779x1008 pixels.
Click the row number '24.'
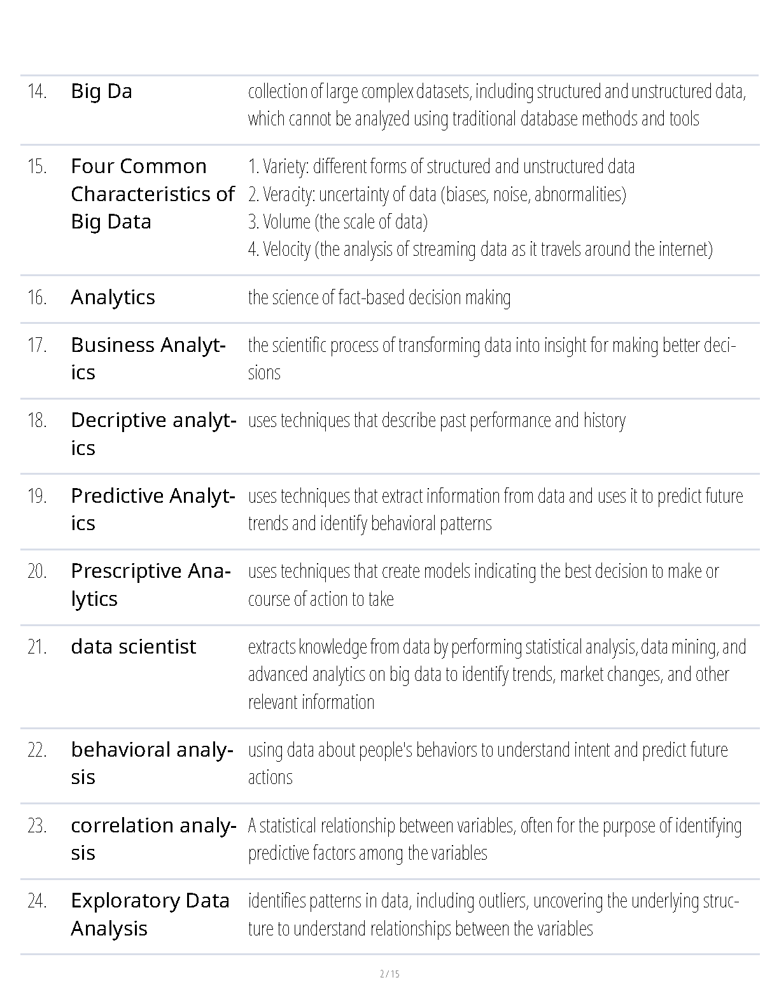point(37,901)
